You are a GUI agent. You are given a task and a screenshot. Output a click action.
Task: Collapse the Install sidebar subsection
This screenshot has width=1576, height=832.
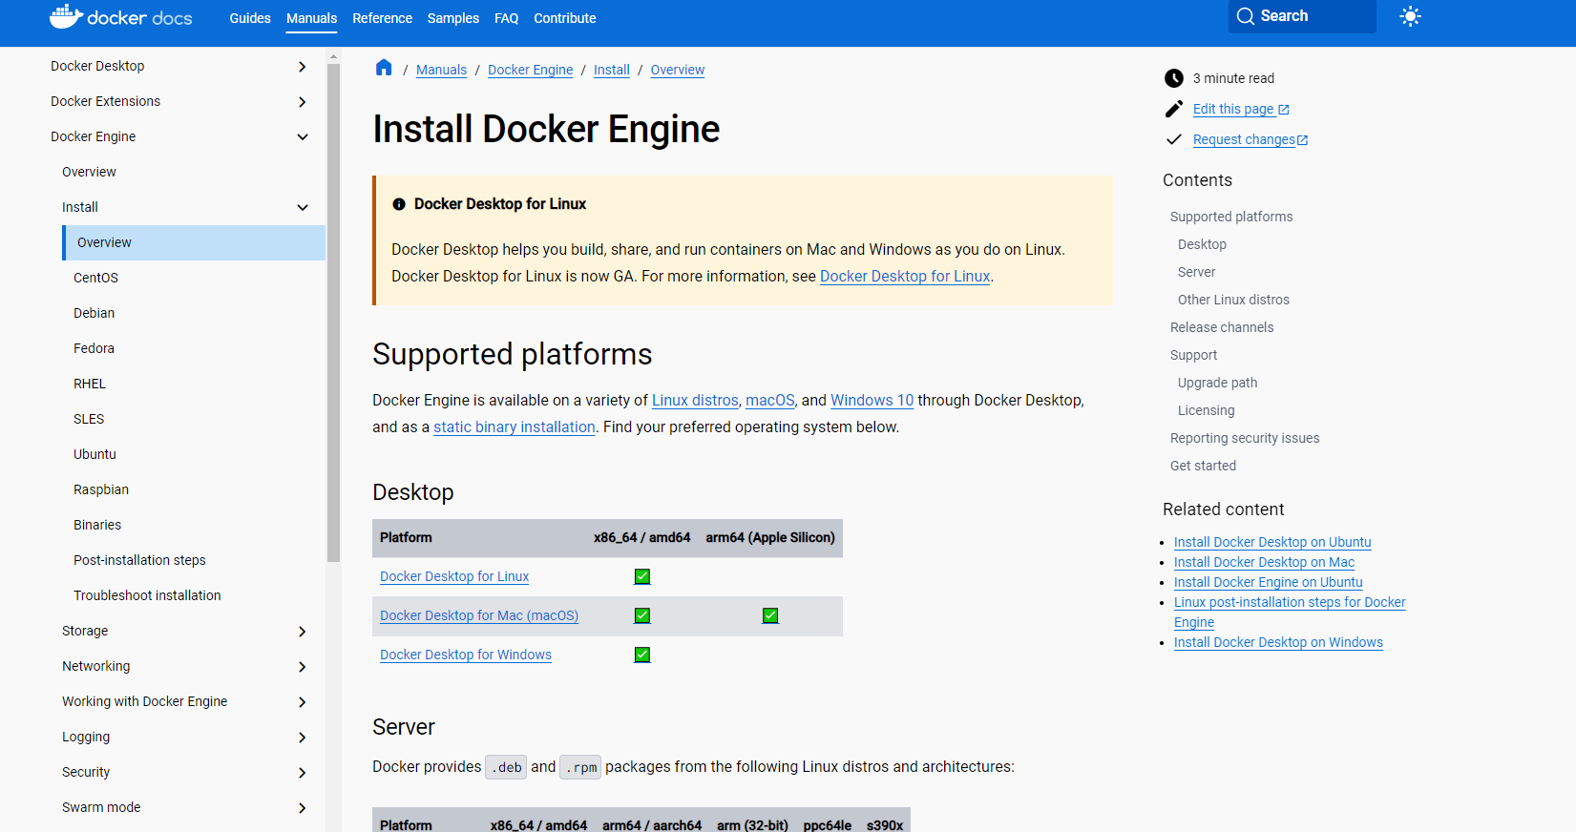303,208
